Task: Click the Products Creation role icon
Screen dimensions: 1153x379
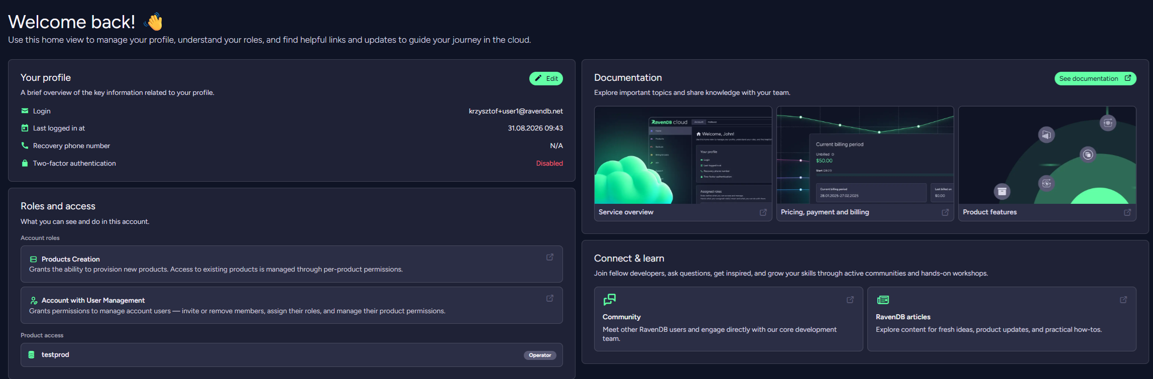Action: coord(34,259)
